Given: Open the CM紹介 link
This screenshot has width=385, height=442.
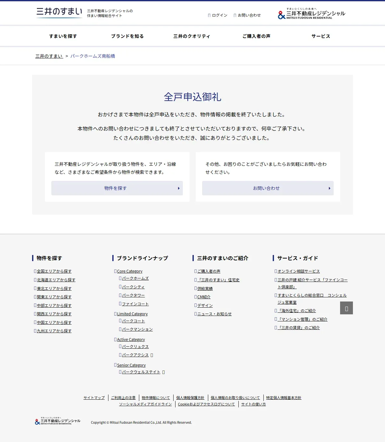Looking at the screenshot, I should [204, 297].
